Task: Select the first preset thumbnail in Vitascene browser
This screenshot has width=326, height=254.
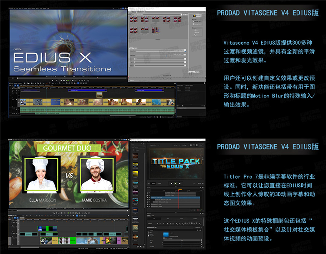Action: [134, 19]
